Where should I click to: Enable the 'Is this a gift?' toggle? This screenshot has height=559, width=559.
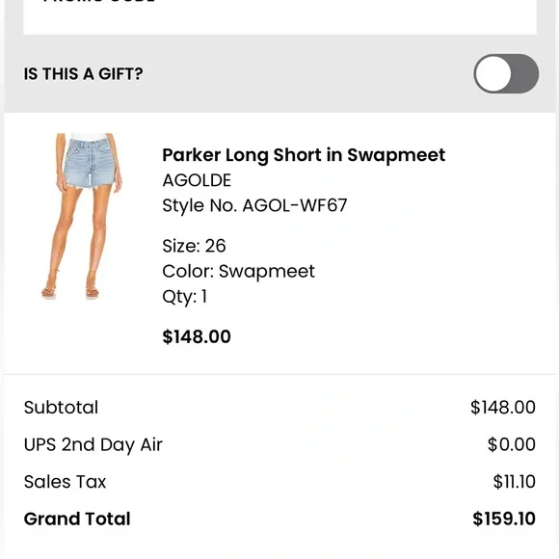click(x=506, y=74)
